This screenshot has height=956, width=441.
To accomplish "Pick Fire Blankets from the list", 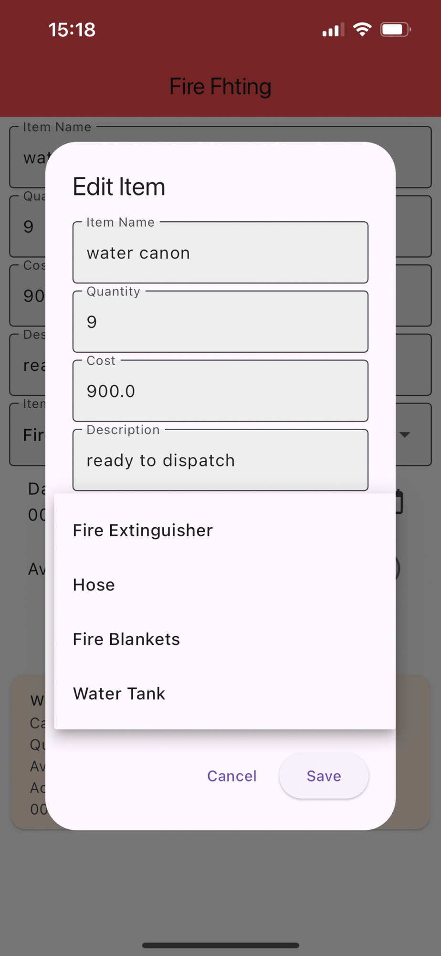I will click(225, 639).
